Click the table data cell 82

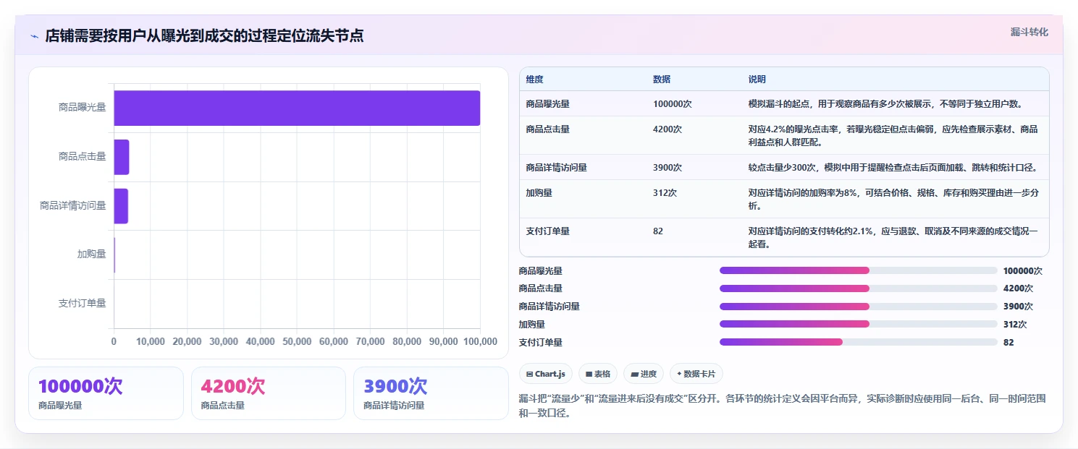point(658,231)
